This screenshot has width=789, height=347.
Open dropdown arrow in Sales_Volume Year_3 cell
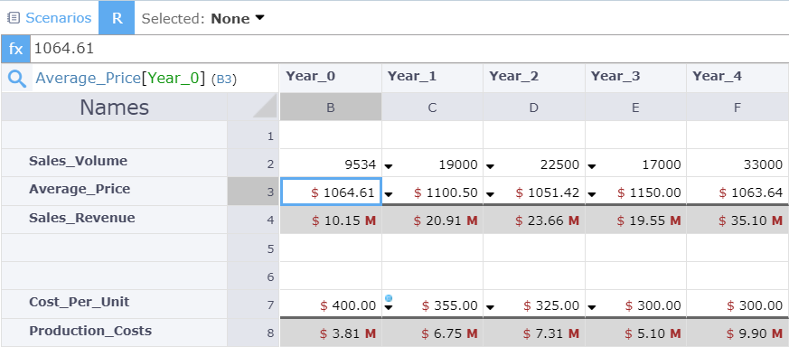pyautogui.click(x=592, y=165)
